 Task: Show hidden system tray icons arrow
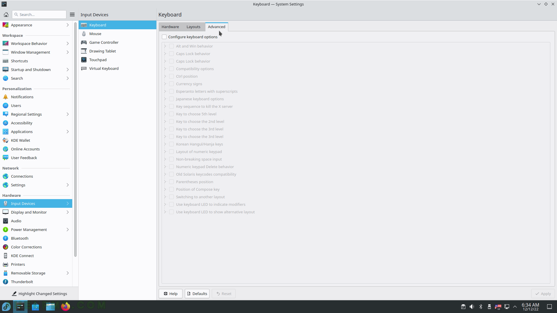click(x=515, y=307)
